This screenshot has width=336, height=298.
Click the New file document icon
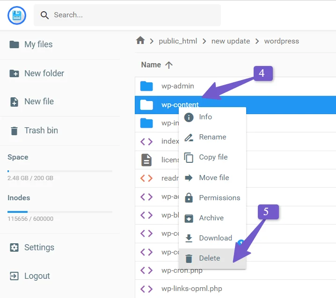14,102
